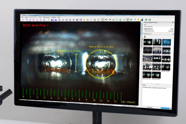This screenshot has width=186, height=124.
Task: Click the zoom in magnifier
Action: coord(59,20)
